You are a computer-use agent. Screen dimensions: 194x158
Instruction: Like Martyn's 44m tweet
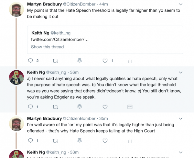(105, 61)
